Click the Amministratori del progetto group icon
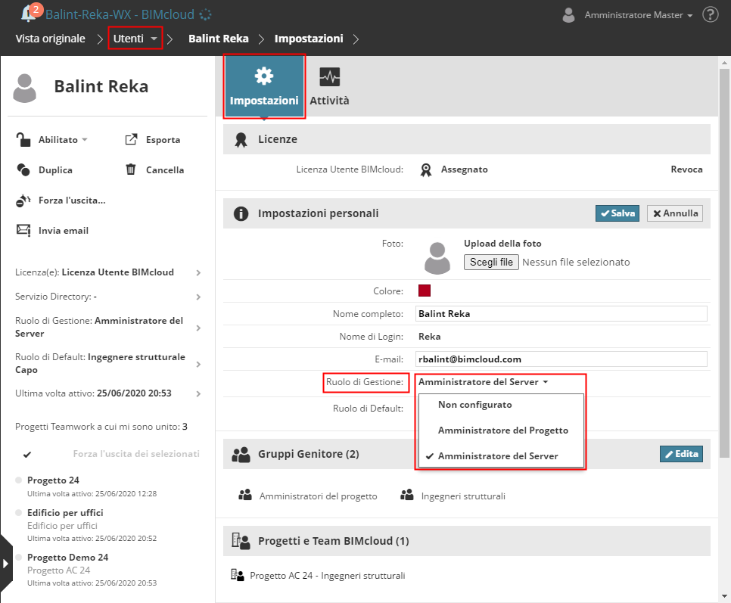Screen dimensions: 731x603 tap(245, 495)
